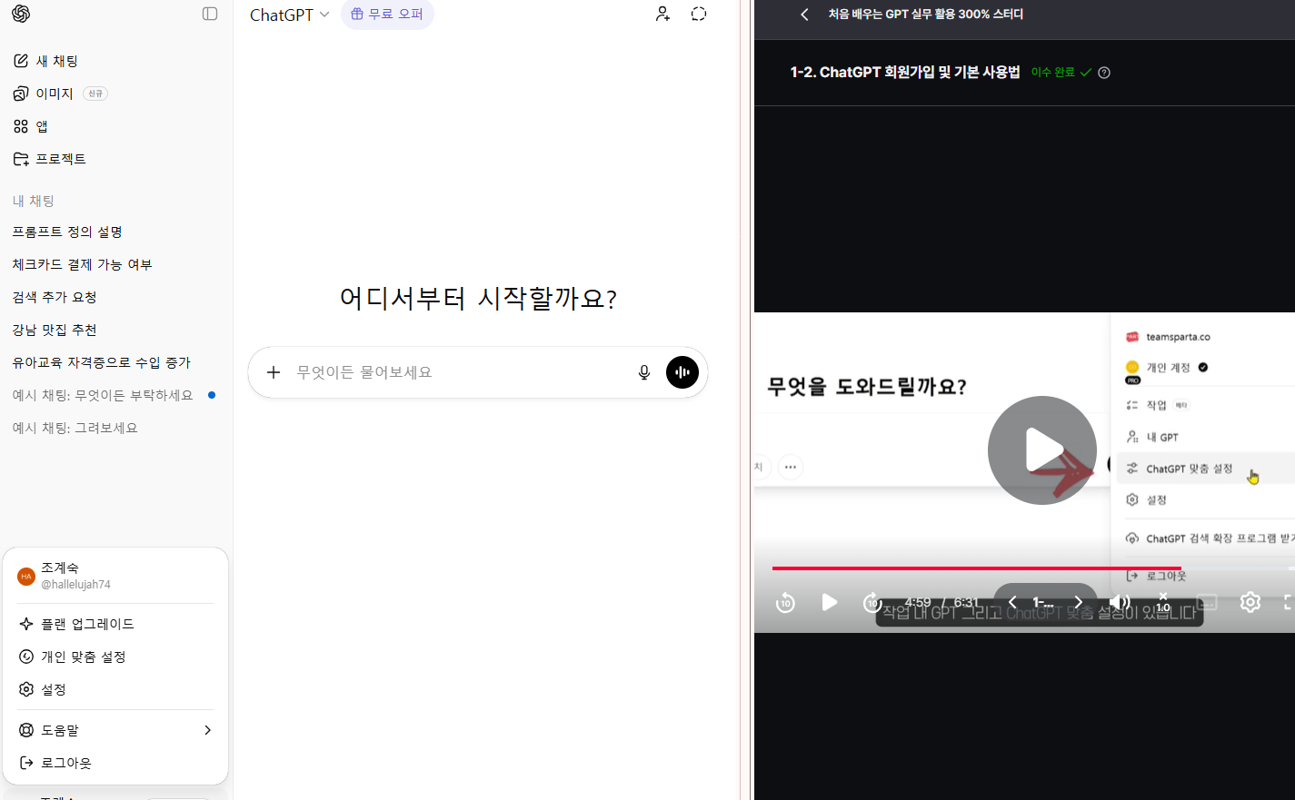Select 플랜 업그레이드 from account menu
This screenshot has width=1295, height=800.
coord(115,624)
